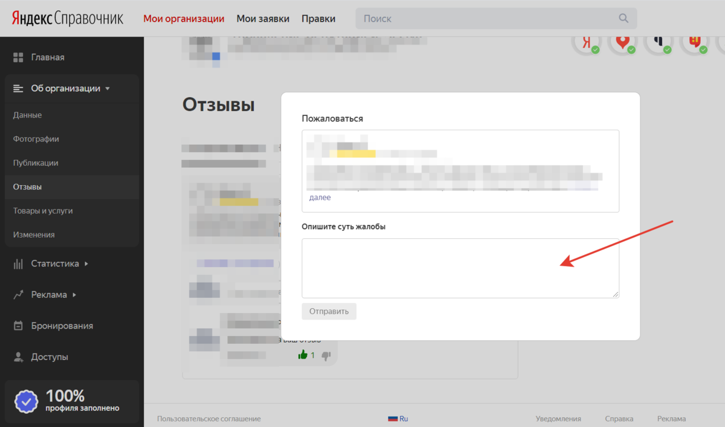Click the Отправить button
The width and height of the screenshot is (725, 427).
(x=329, y=312)
